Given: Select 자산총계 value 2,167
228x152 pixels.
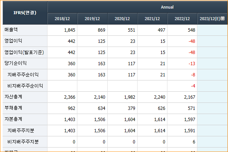Looking at the screenshot, I should click(x=190, y=97).
